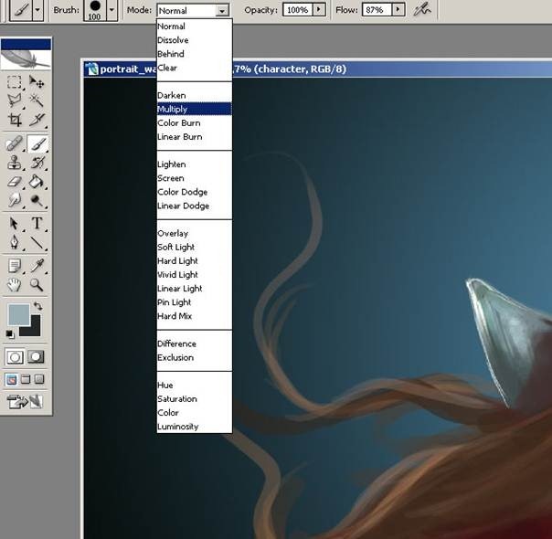This screenshot has height=539, width=552.
Task: Click the document icon in portrait title bar
Action: pos(92,69)
